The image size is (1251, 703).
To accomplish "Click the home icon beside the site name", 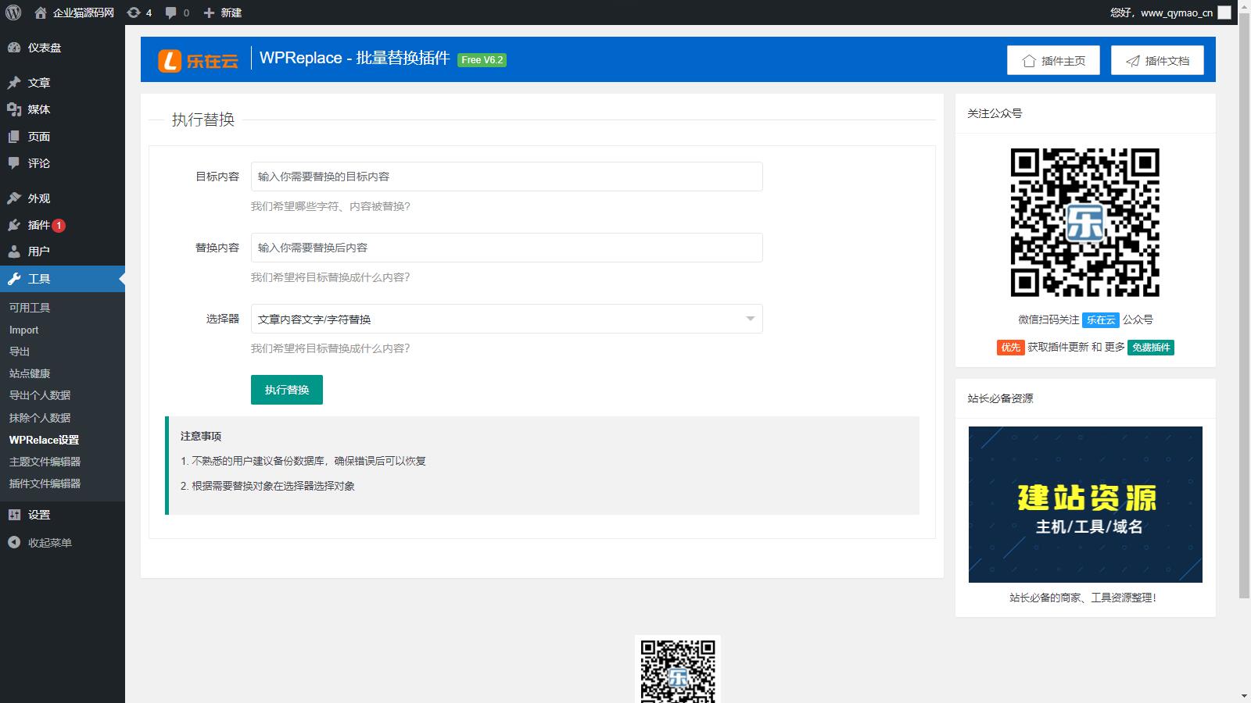I will pos(41,12).
